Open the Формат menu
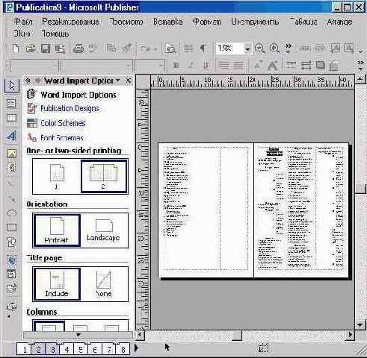 pos(207,22)
